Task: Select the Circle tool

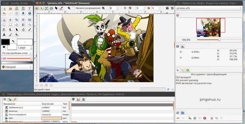Action: [4, 25]
